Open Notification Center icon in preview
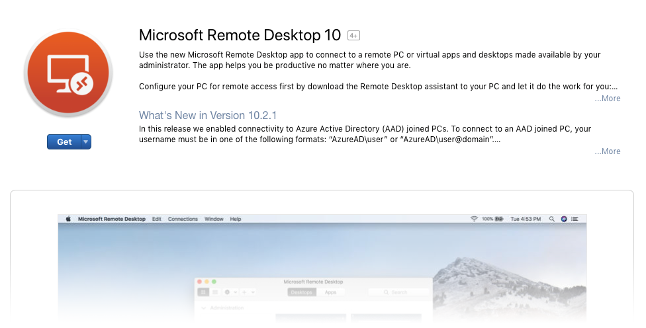This screenshot has height=328, width=646. click(x=575, y=219)
